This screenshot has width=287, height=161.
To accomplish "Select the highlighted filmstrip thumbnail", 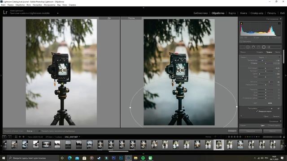I will (x=219, y=145).
